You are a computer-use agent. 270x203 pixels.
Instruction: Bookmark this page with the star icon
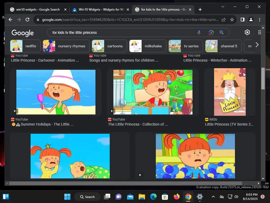pos(232,20)
